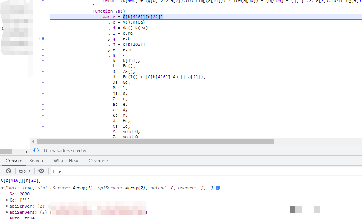This screenshot has width=362, height=219.
Task: Switch to the What's New tab
Action: click(x=66, y=161)
